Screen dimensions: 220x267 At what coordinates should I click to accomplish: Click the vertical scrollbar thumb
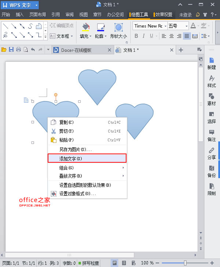(201, 104)
